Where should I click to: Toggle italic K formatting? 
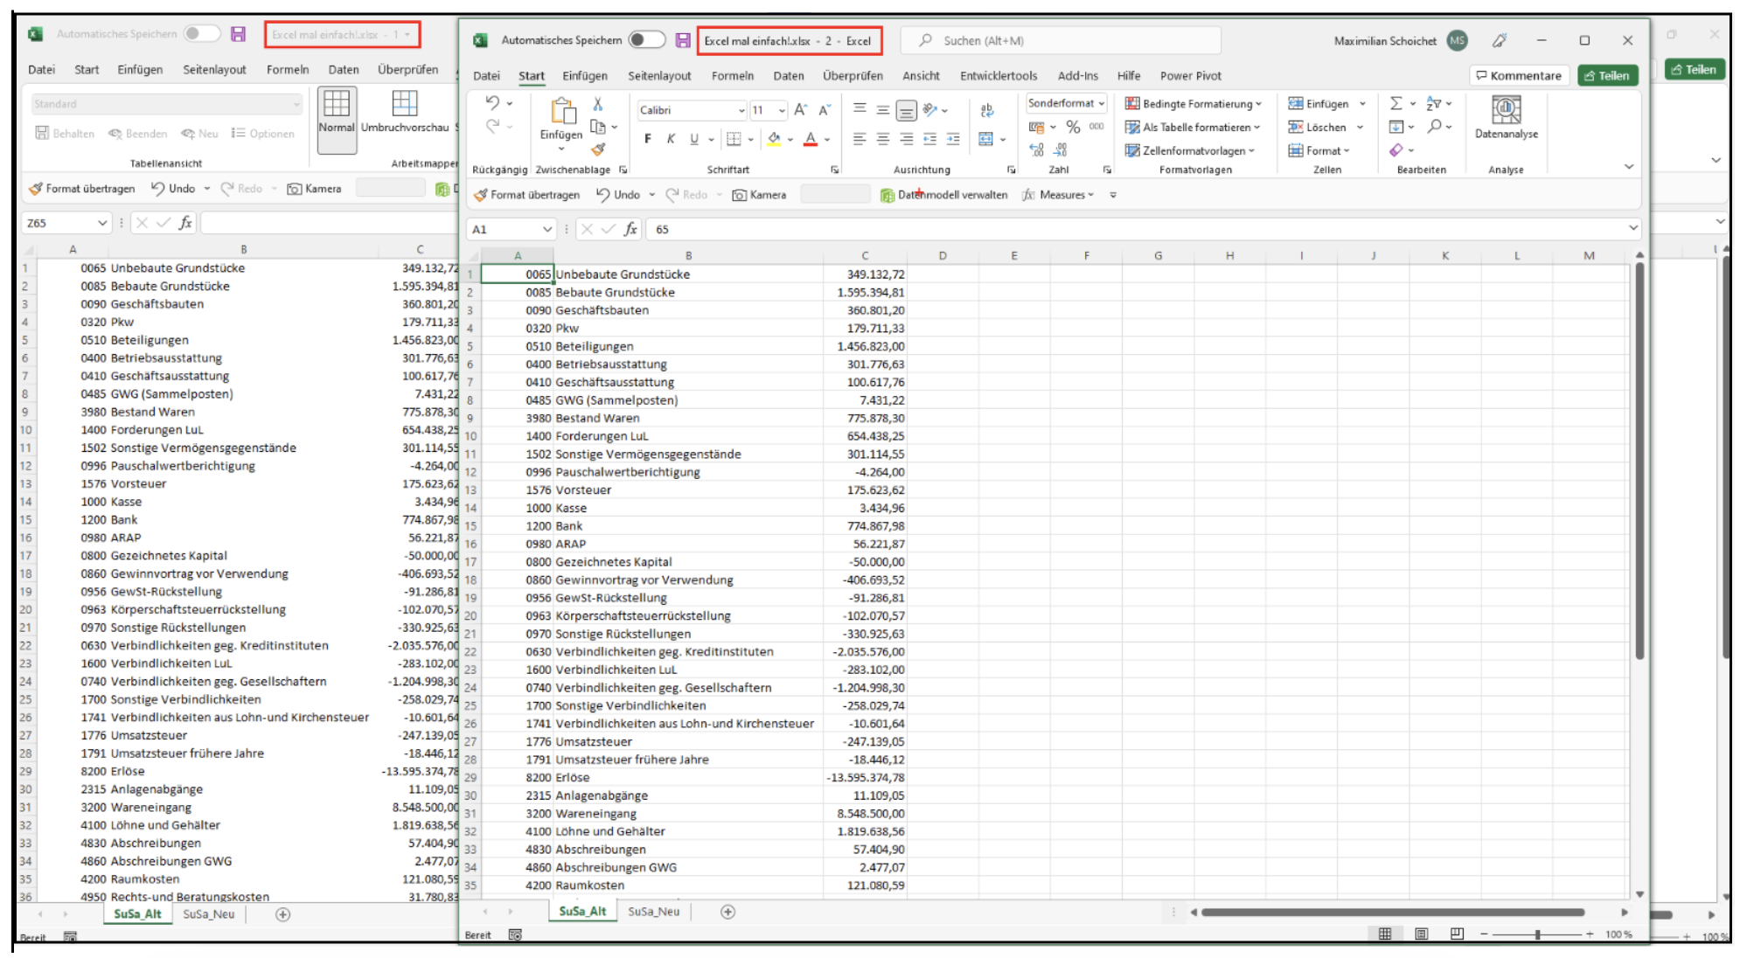(671, 139)
